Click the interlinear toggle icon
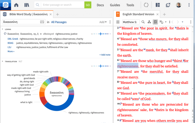This screenshot has width=195, height=123. [x=161, y=22]
